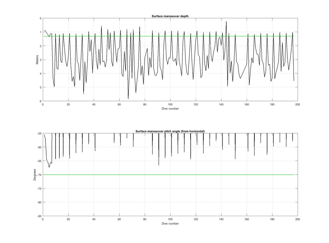The image size is (329, 243).
Task: Click the 'Surface manoeuver depth' plot title
Action: pos(170,16)
